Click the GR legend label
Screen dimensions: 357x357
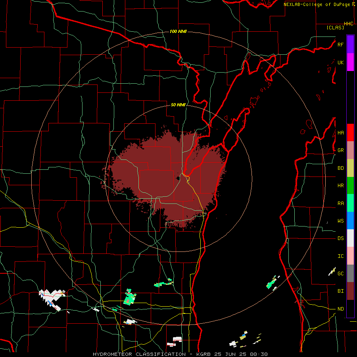coord(340,150)
